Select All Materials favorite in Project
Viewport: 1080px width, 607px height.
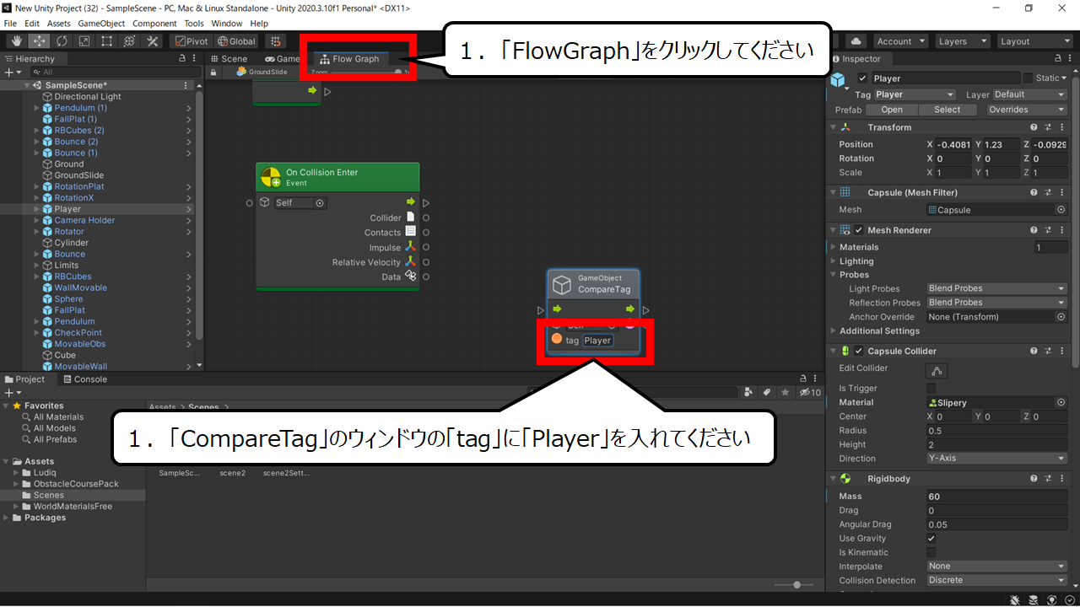click(58, 417)
